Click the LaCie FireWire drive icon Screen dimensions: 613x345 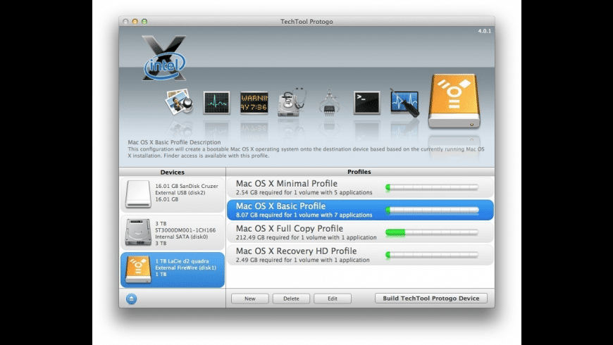(138, 270)
